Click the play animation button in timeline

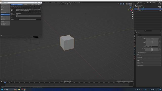[68, 81]
